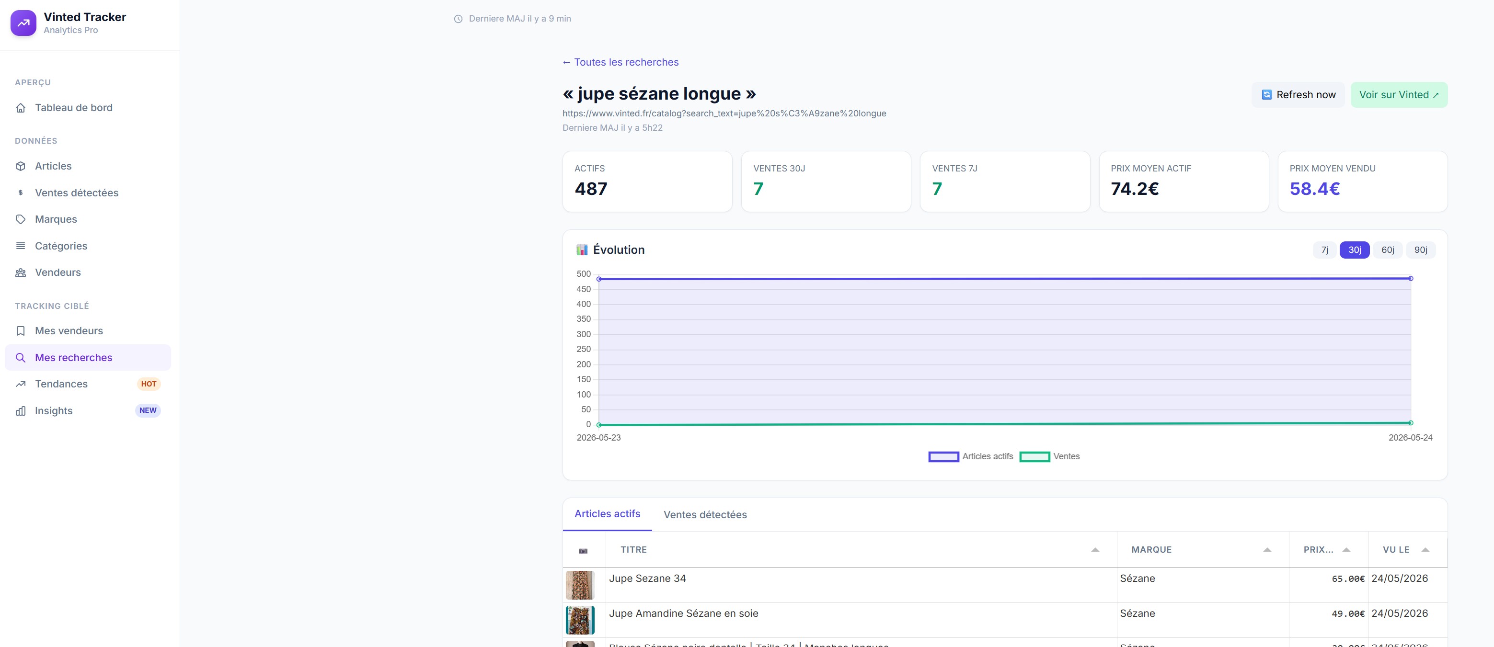Select Marques tag icon in sidebar
The image size is (1494, 647).
coord(21,219)
